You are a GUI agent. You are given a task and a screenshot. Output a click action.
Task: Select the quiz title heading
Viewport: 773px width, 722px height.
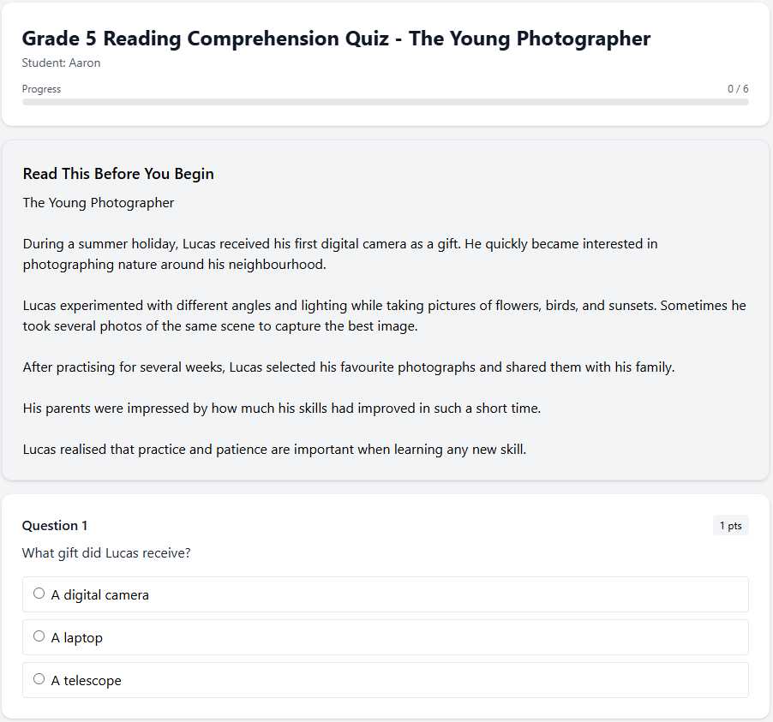(336, 39)
